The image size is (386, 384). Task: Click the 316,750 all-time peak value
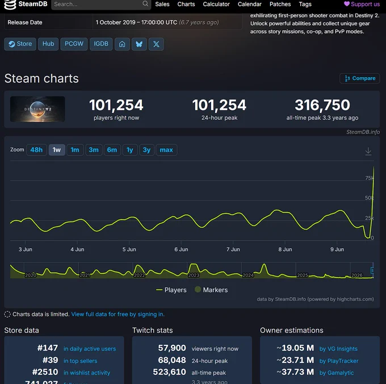click(322, 105)
